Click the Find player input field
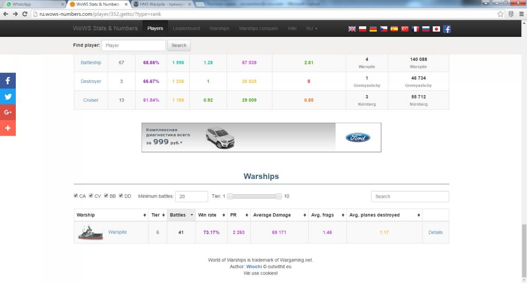The image size is (527, 283). point(134,45)
